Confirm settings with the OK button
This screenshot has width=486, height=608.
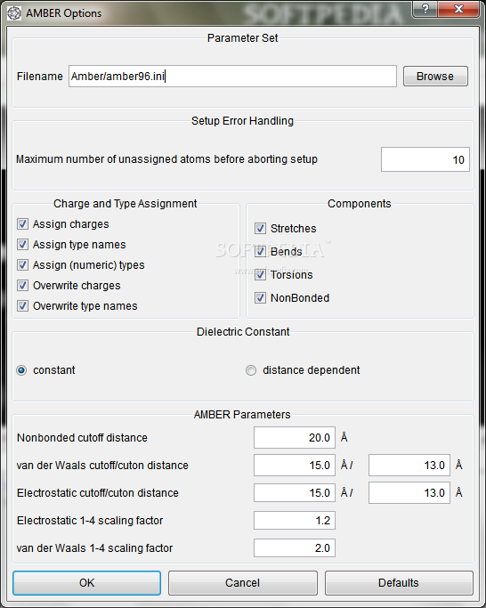tap(87, 583)
